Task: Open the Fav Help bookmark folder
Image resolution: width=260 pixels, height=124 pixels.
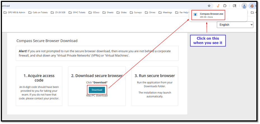Action: (182, 12)
